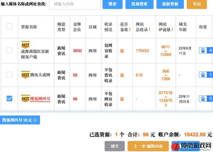Screen dimensions: 213x152
Task: Click the IP traffic range 877018~1226703
Action: point(166,99)
